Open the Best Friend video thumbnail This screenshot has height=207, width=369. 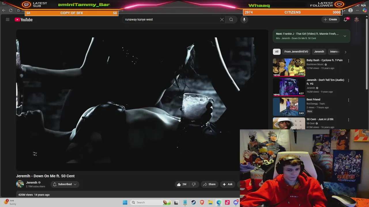coord(289,106)
